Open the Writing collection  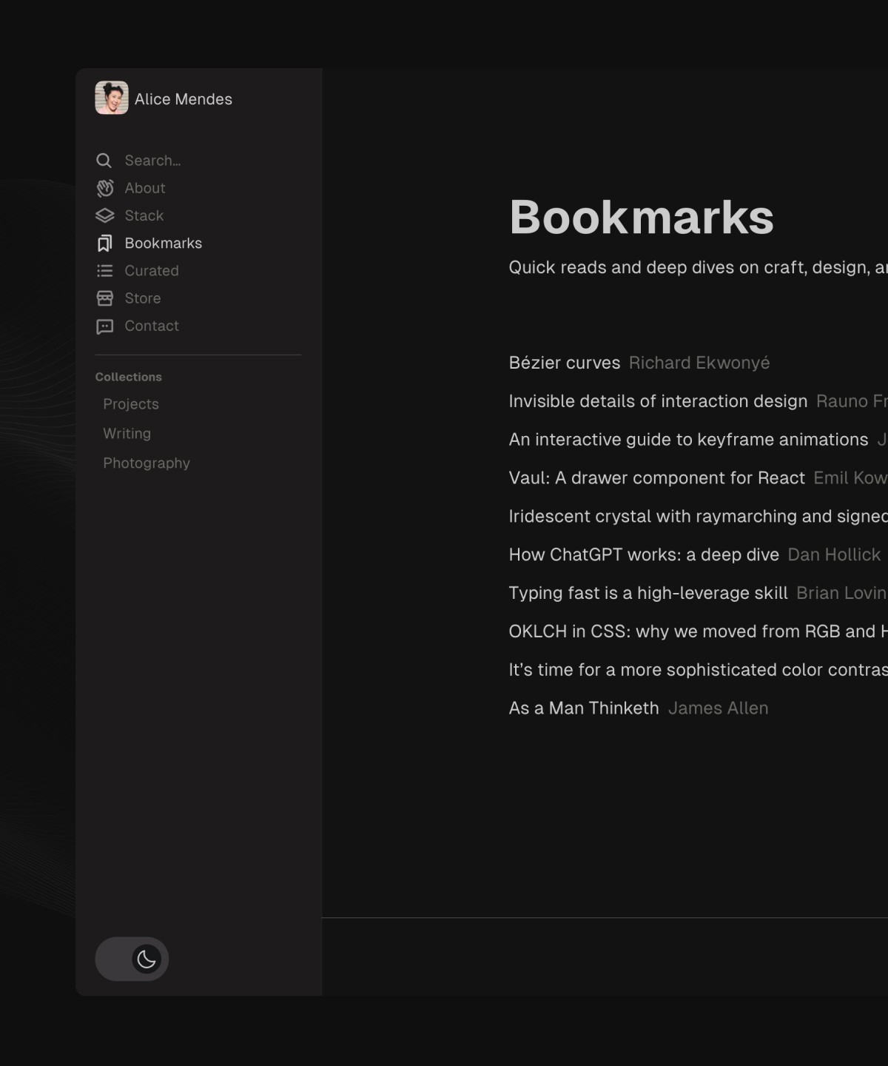pyautogui.click(x=127, y=433)
